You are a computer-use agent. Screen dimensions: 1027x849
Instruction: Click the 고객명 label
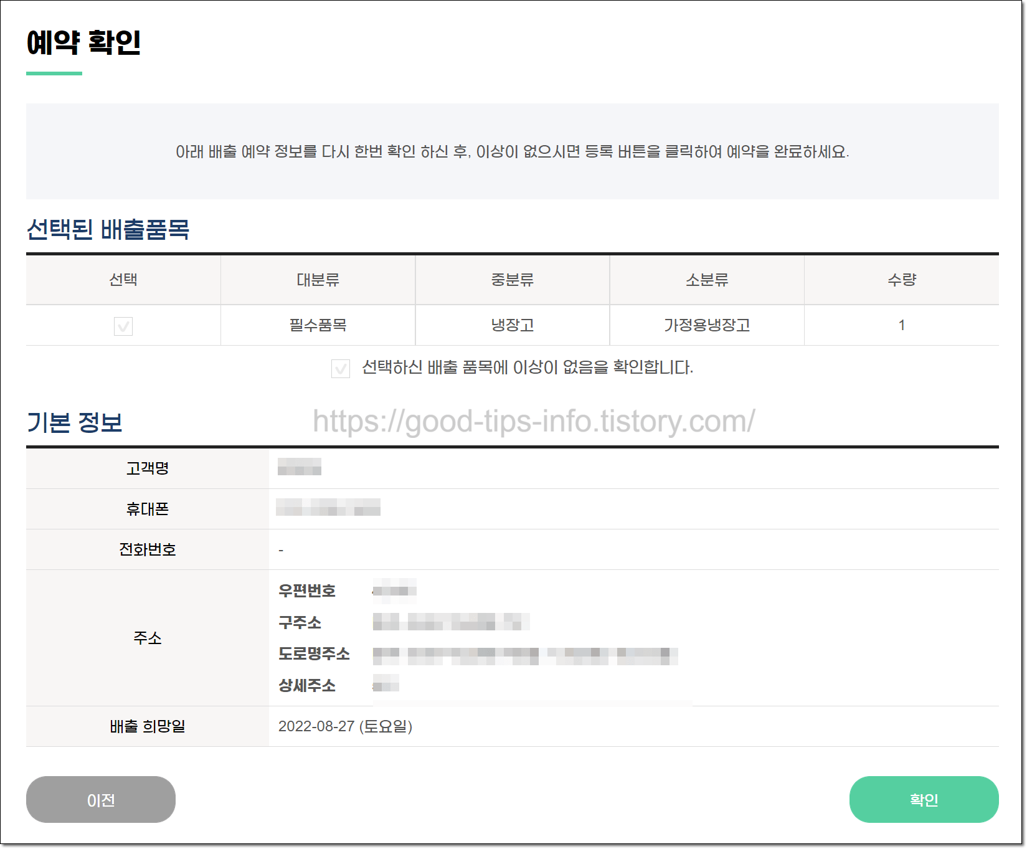pos(148,468)
